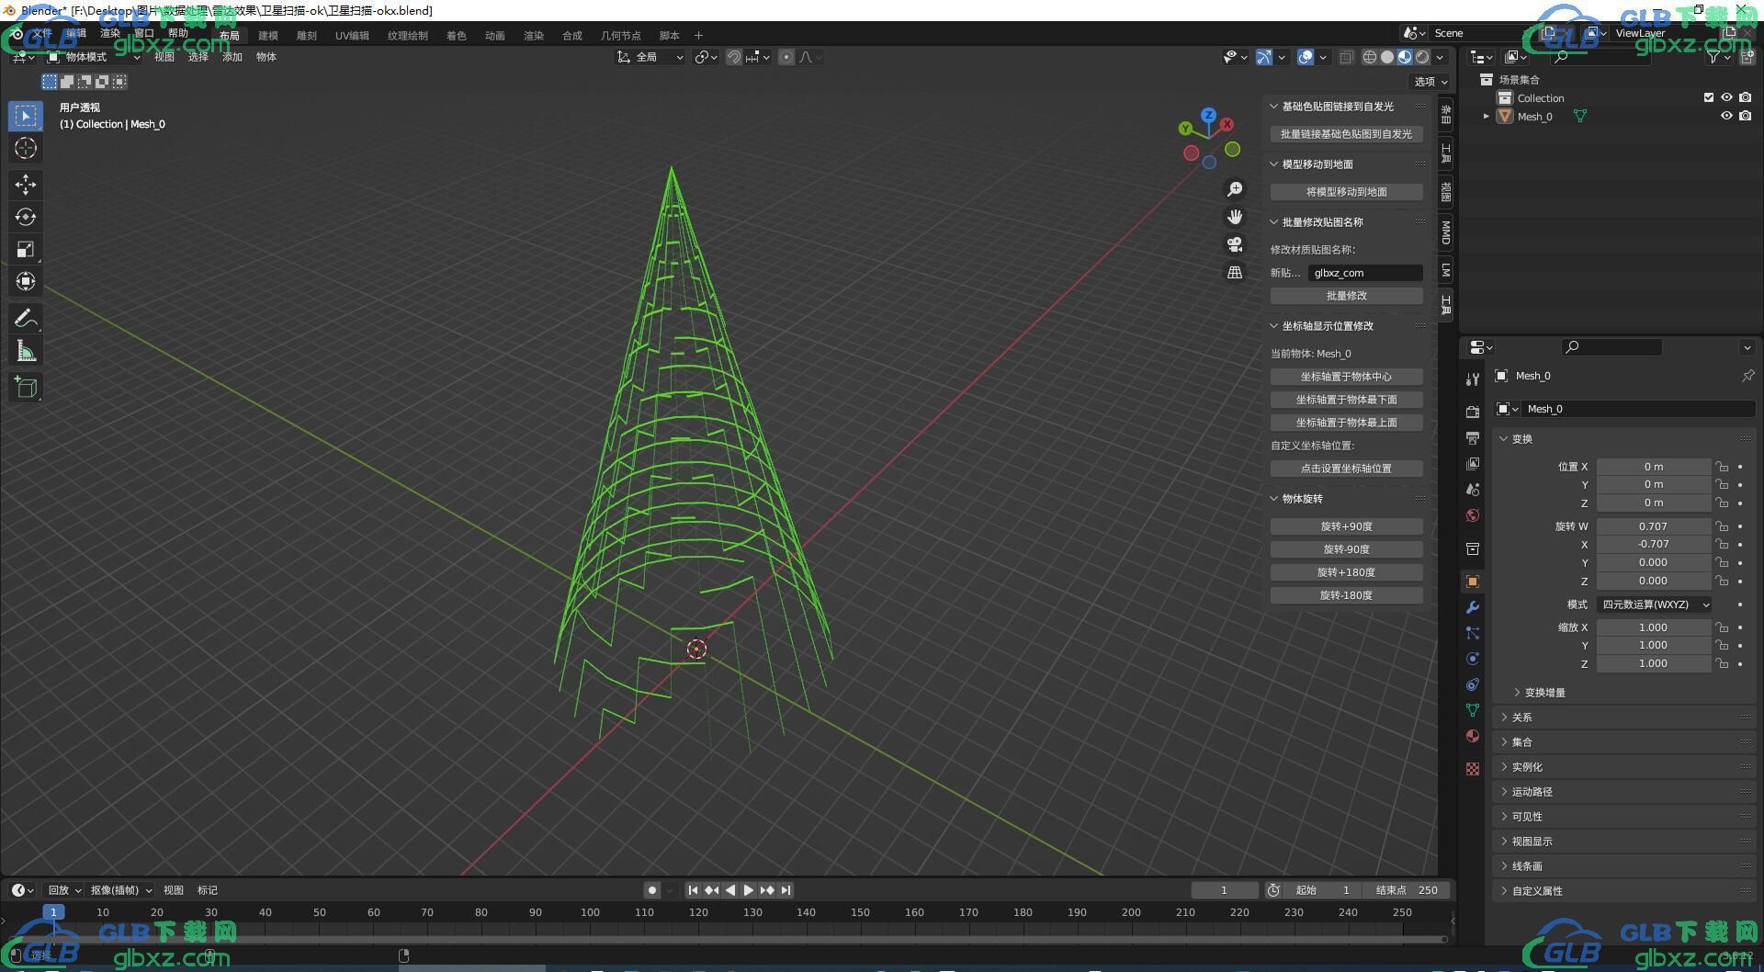Toggle camera view in viewport

pos(1235,244)
